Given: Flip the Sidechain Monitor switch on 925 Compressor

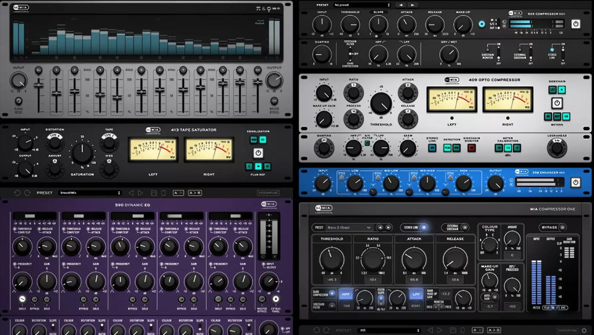Looking at the screenshot, I should pyautogui.click(x=498, y=53).
